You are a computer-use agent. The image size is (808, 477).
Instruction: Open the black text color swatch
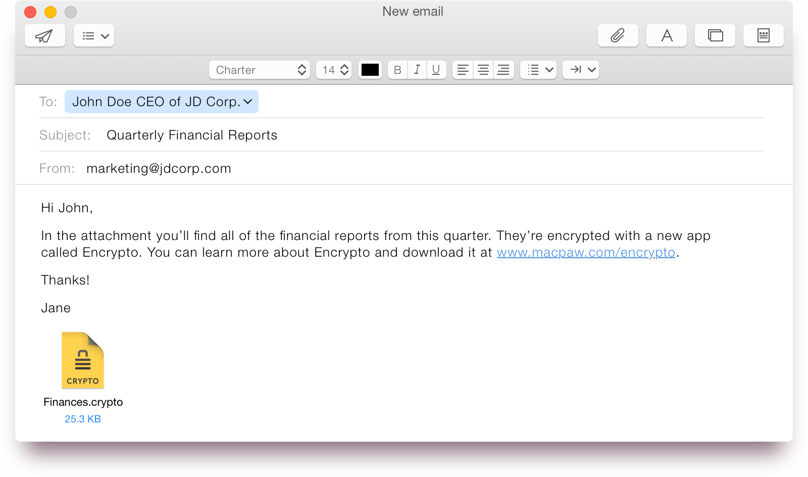[x=370, y=70]
